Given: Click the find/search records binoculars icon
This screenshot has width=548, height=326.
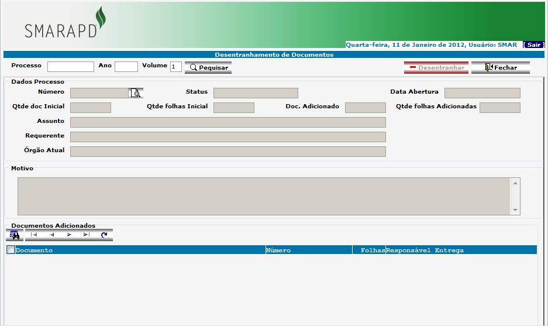Looking at the screenshot, I should pyautogui.click(x=15, y=235).
